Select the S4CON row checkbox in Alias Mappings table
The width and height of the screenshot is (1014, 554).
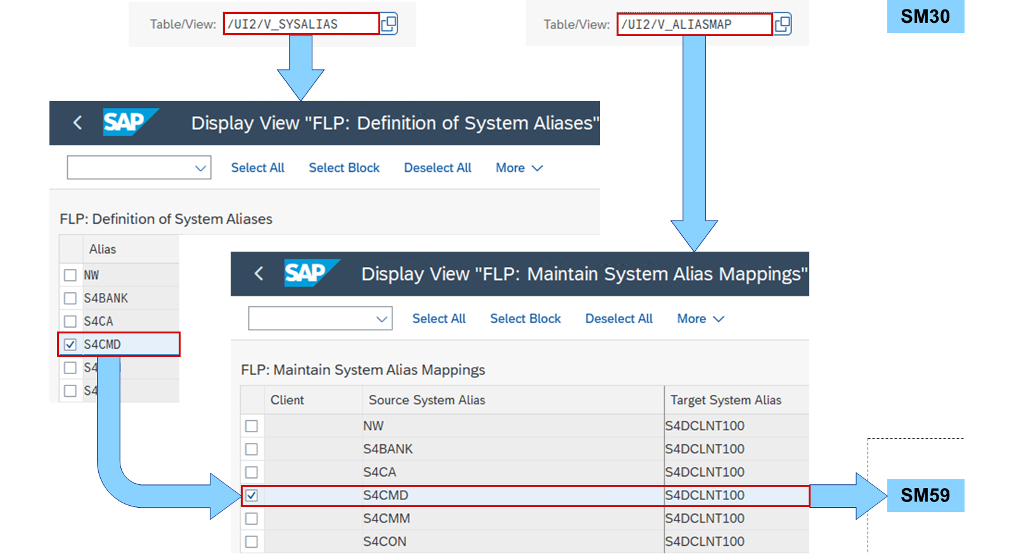tap(252, 541)
